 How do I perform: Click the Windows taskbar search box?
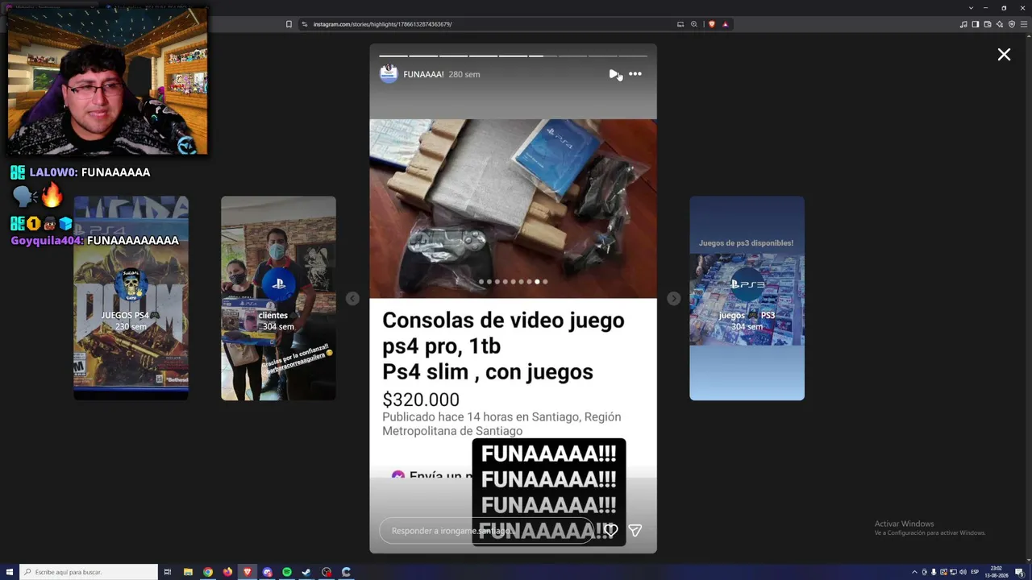click(x=89, y=572)
